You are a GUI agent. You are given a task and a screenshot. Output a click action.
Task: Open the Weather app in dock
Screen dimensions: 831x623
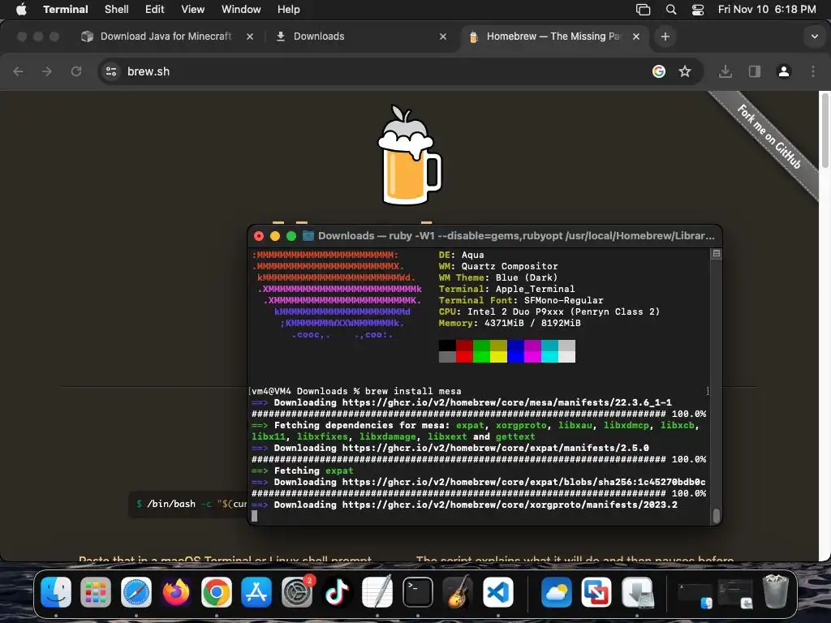point(557,591)
